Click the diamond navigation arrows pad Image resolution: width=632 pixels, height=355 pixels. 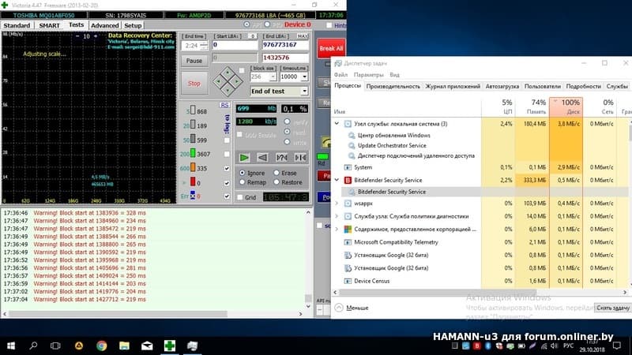click(230, 80)
